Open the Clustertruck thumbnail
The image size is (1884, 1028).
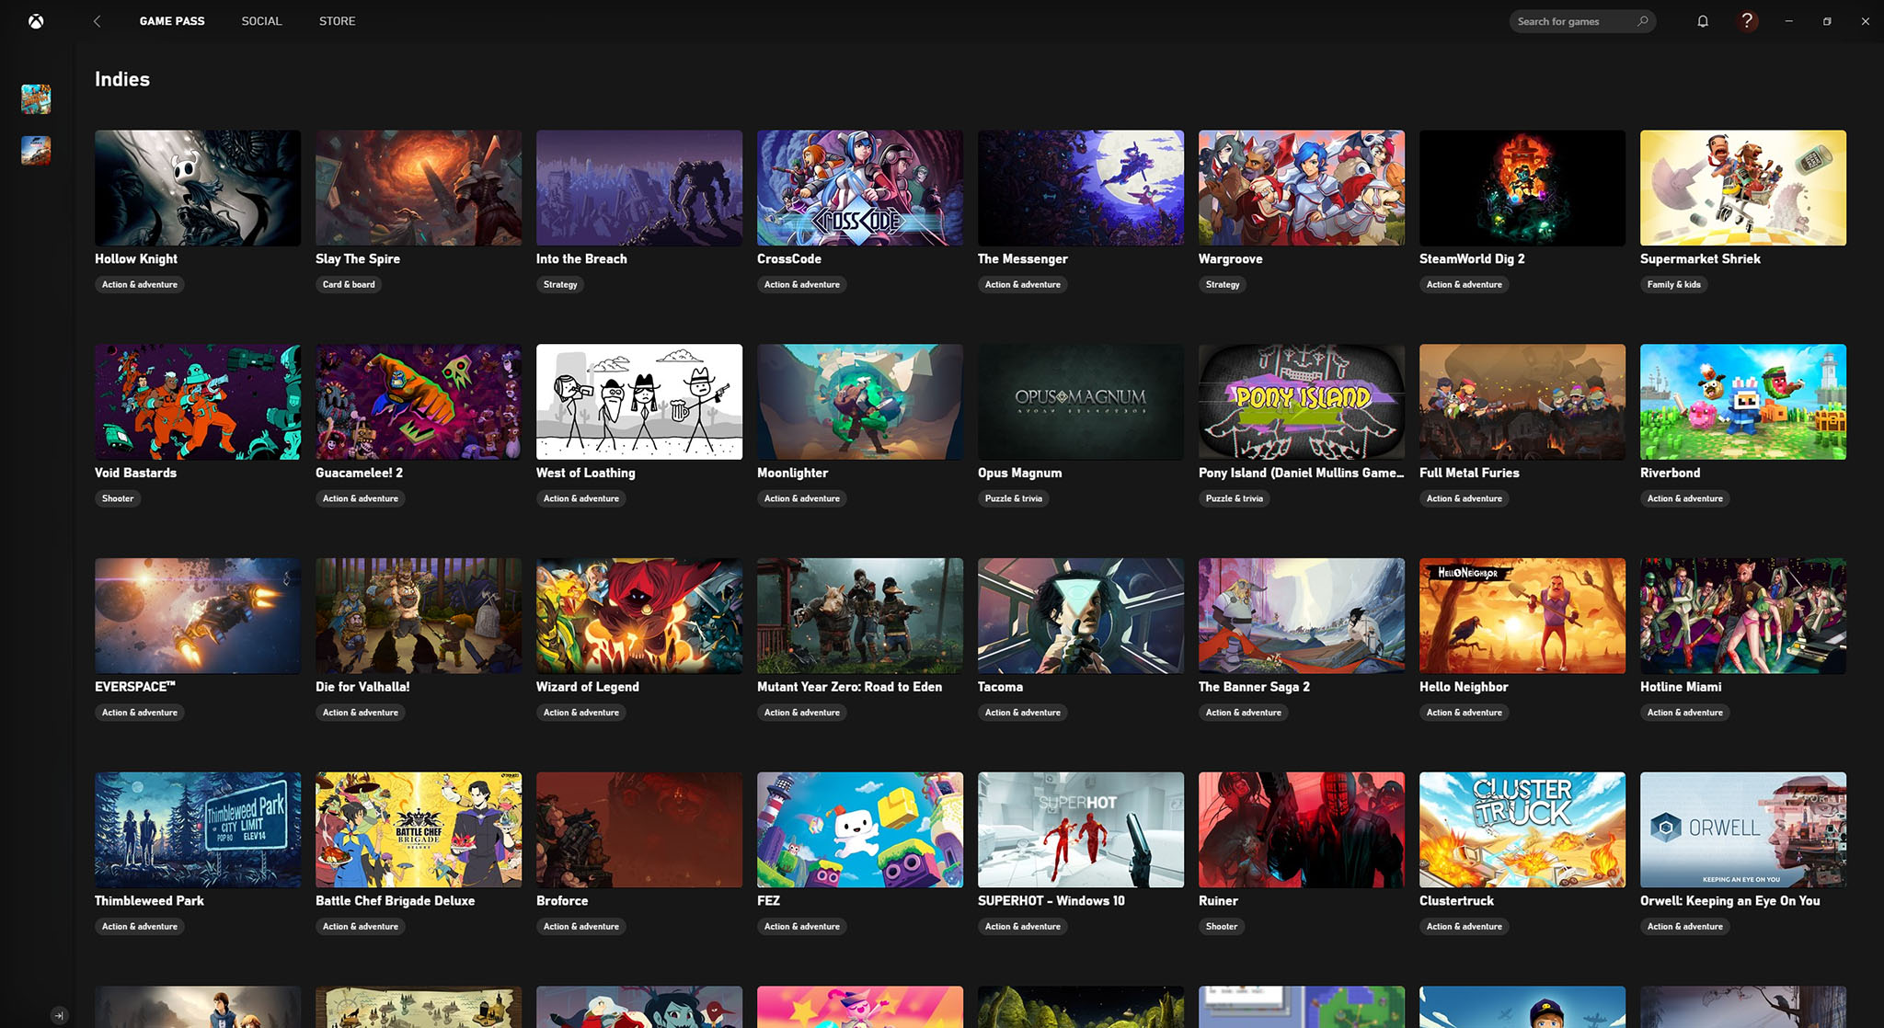coord(1522,830)
